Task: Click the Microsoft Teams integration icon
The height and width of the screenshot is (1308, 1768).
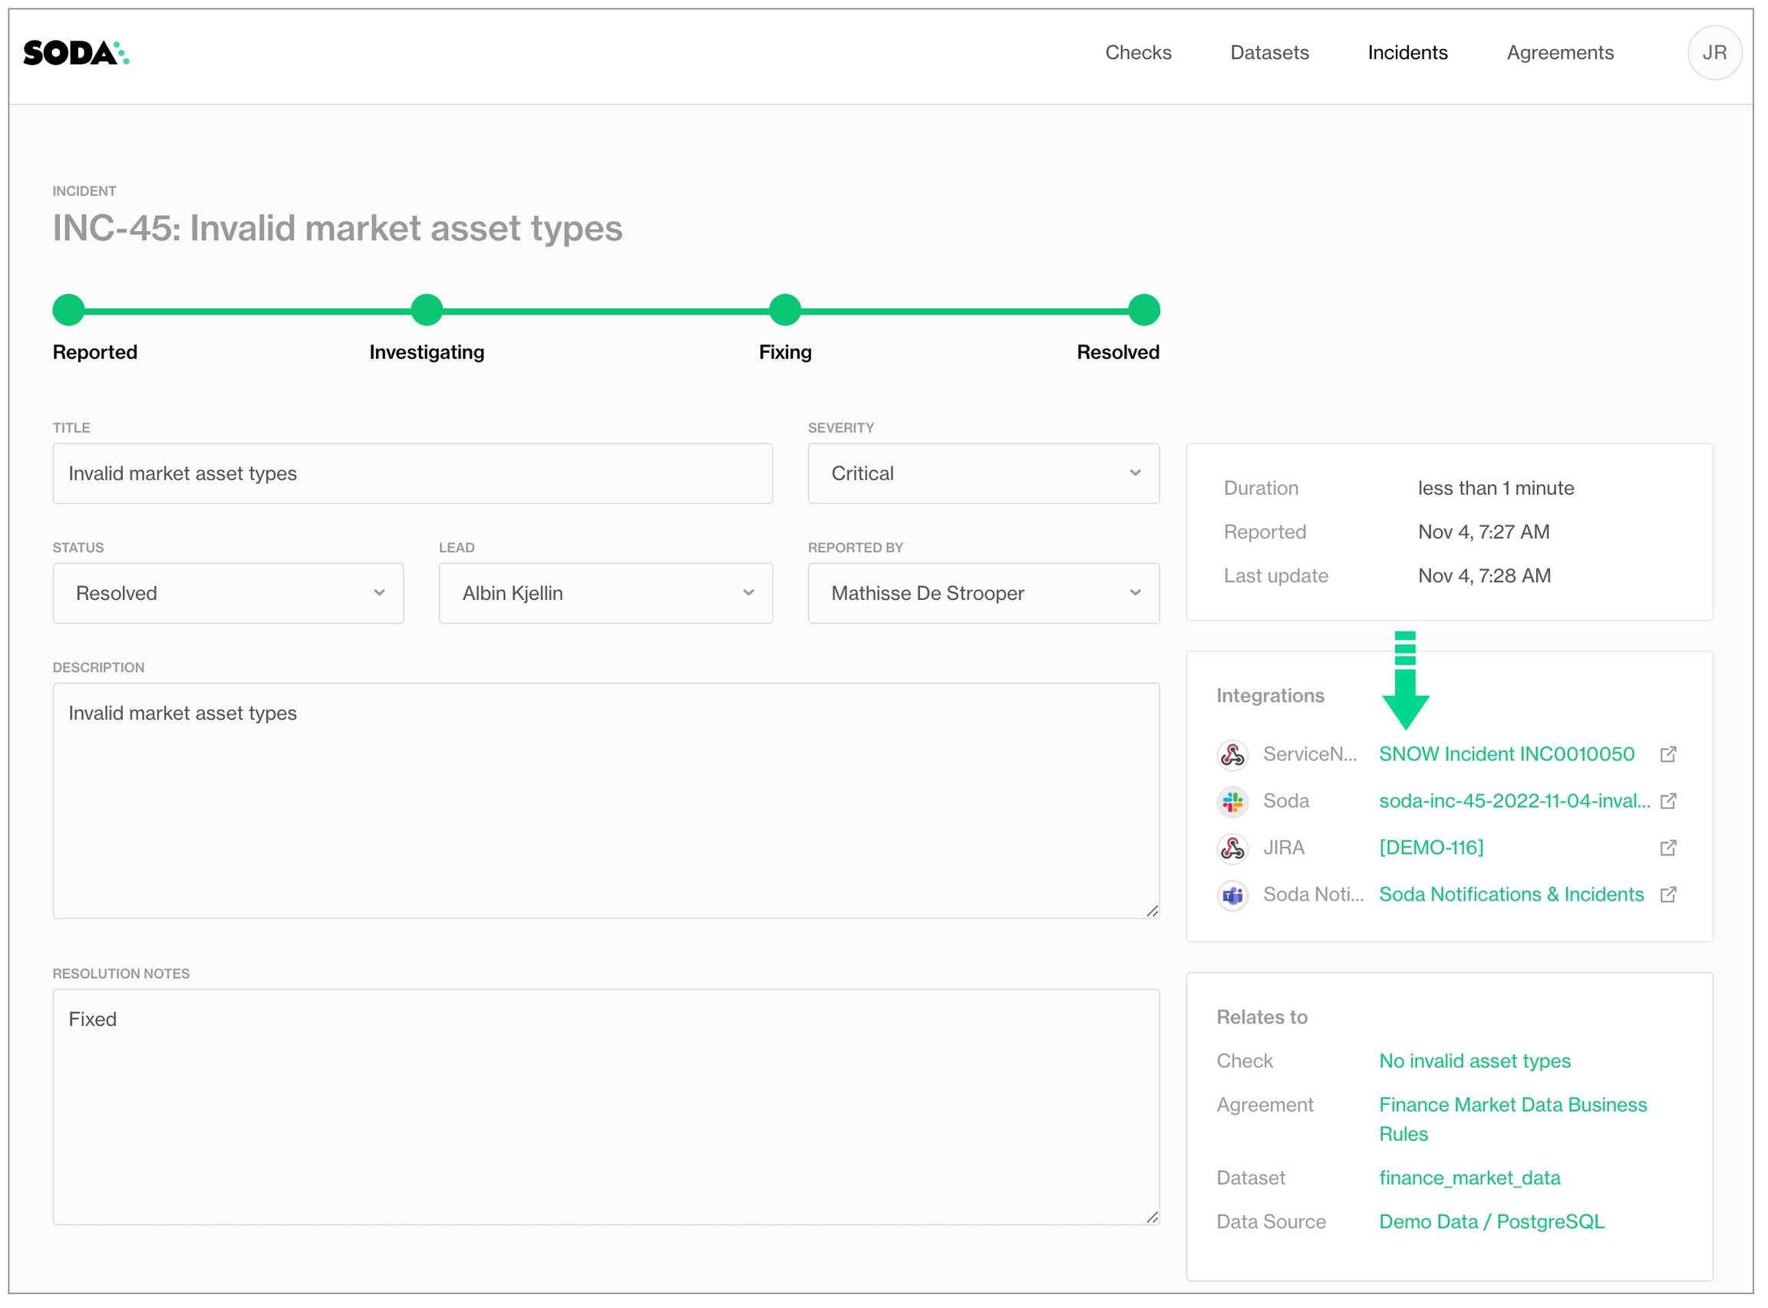Action: (1233, 895)
